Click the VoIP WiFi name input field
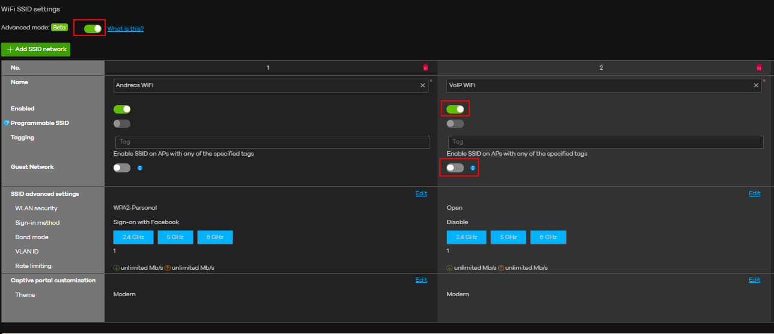 598,85
